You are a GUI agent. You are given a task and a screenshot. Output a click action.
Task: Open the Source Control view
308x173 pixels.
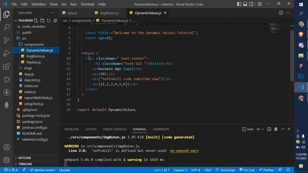point(6,40)
